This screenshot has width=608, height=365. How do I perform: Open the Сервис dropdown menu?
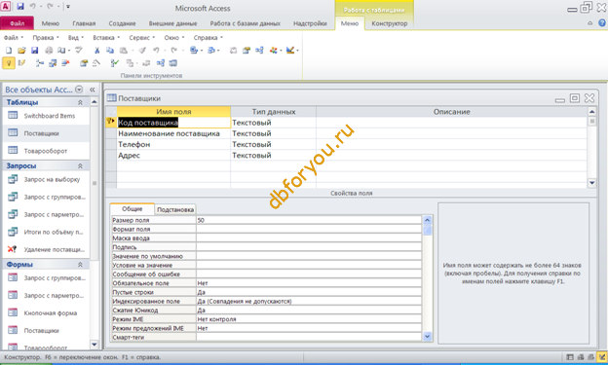tap(142, 38)
